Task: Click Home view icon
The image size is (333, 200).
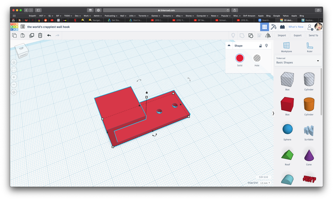Action: [x=14, y=62]
